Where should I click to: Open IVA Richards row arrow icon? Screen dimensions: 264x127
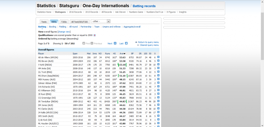click(158, 86)
